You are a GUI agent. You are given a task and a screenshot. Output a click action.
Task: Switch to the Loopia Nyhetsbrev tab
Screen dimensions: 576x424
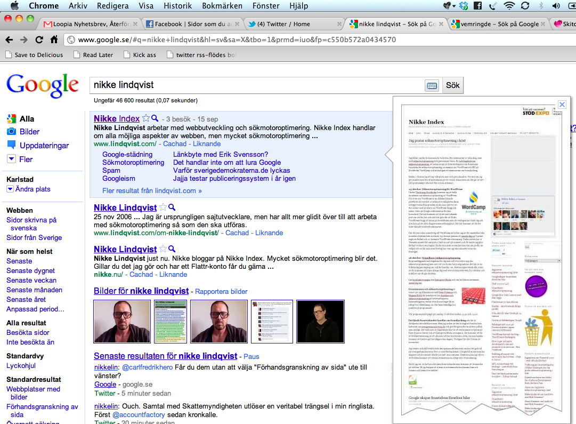(90, 24)
